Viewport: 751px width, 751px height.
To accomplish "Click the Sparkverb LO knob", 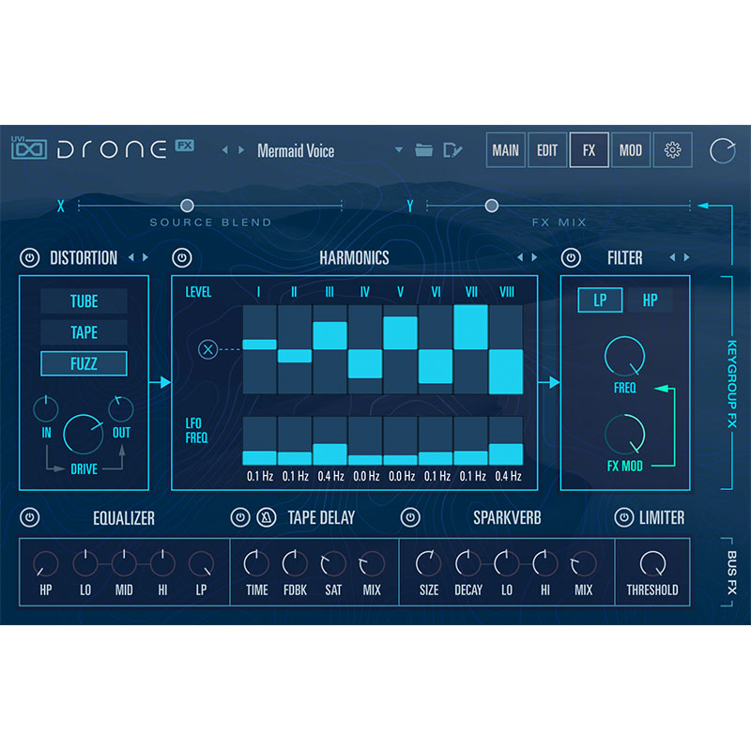I will coord(507,564).
